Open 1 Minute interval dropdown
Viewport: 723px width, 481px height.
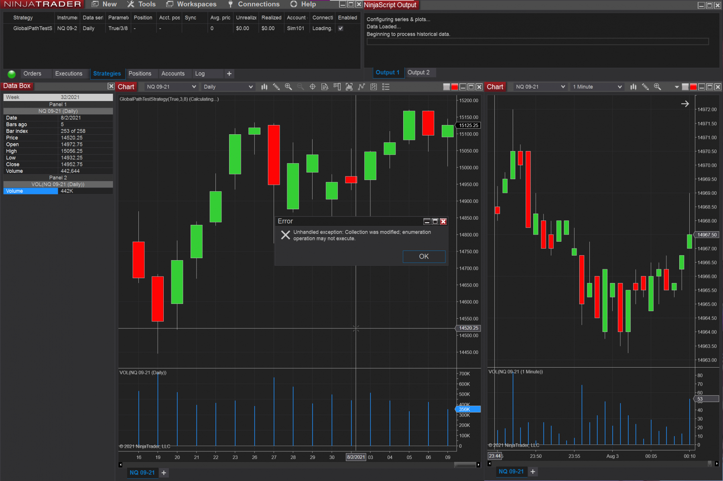point(597,87)
